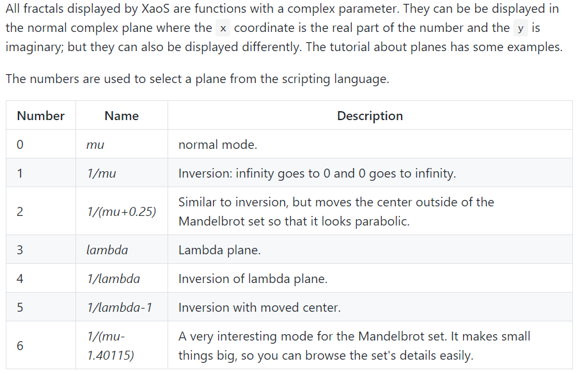This screenshot has height=375, width=580.
Task: Click the 'Inversion with moved center.' description
Action: (x=259, y=307)
